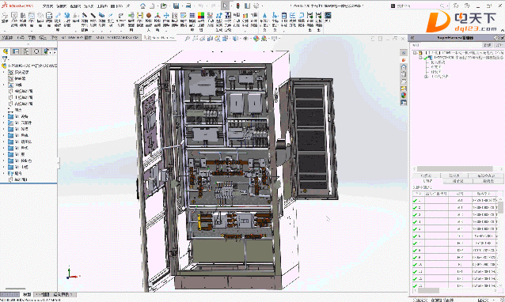Click the second button beside the SuperHarness search field
505x302 pixels.
(x=499, y=45)
